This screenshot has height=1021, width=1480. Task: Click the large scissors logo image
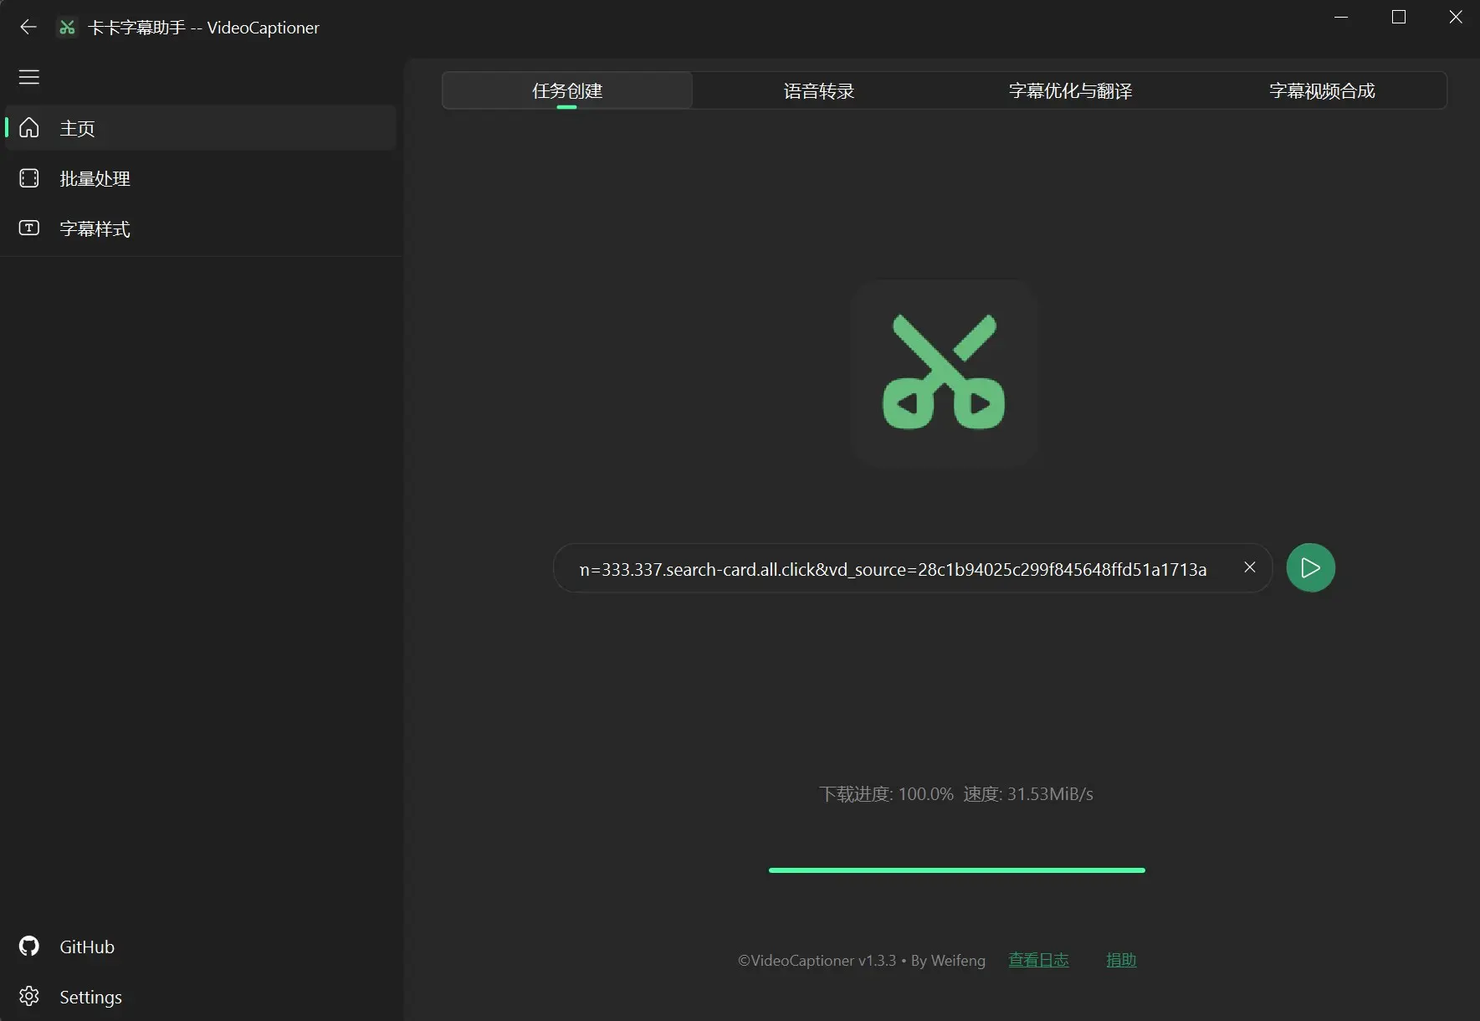944,372
